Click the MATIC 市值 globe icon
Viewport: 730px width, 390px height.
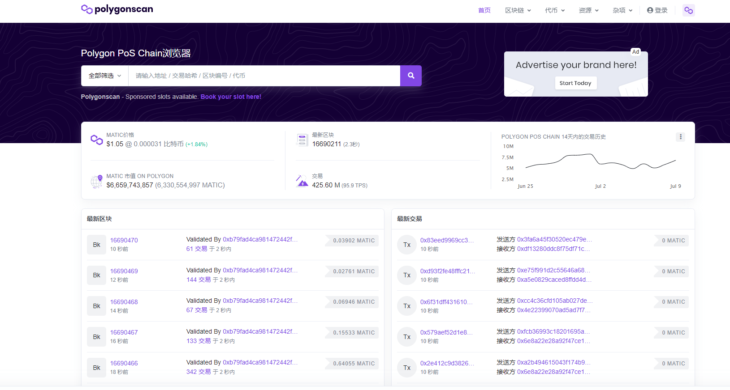tap(97, 181)
